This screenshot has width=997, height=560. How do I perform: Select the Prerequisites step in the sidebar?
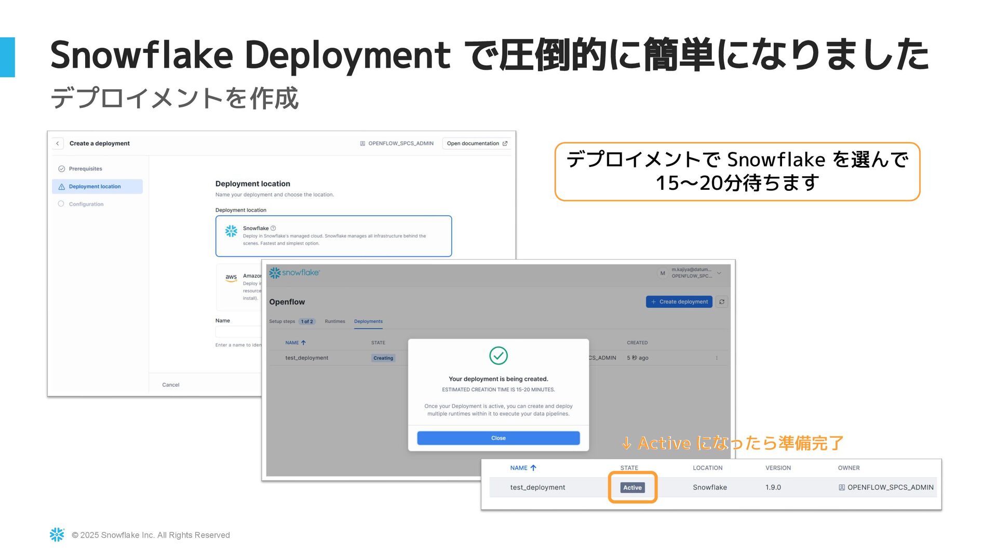click(x=85, y=169)
